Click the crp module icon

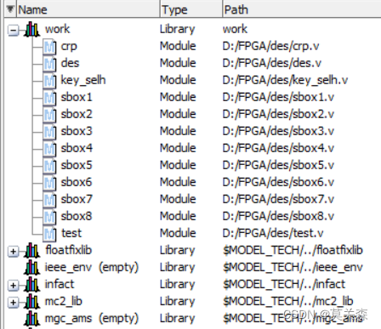click(49, 47)
